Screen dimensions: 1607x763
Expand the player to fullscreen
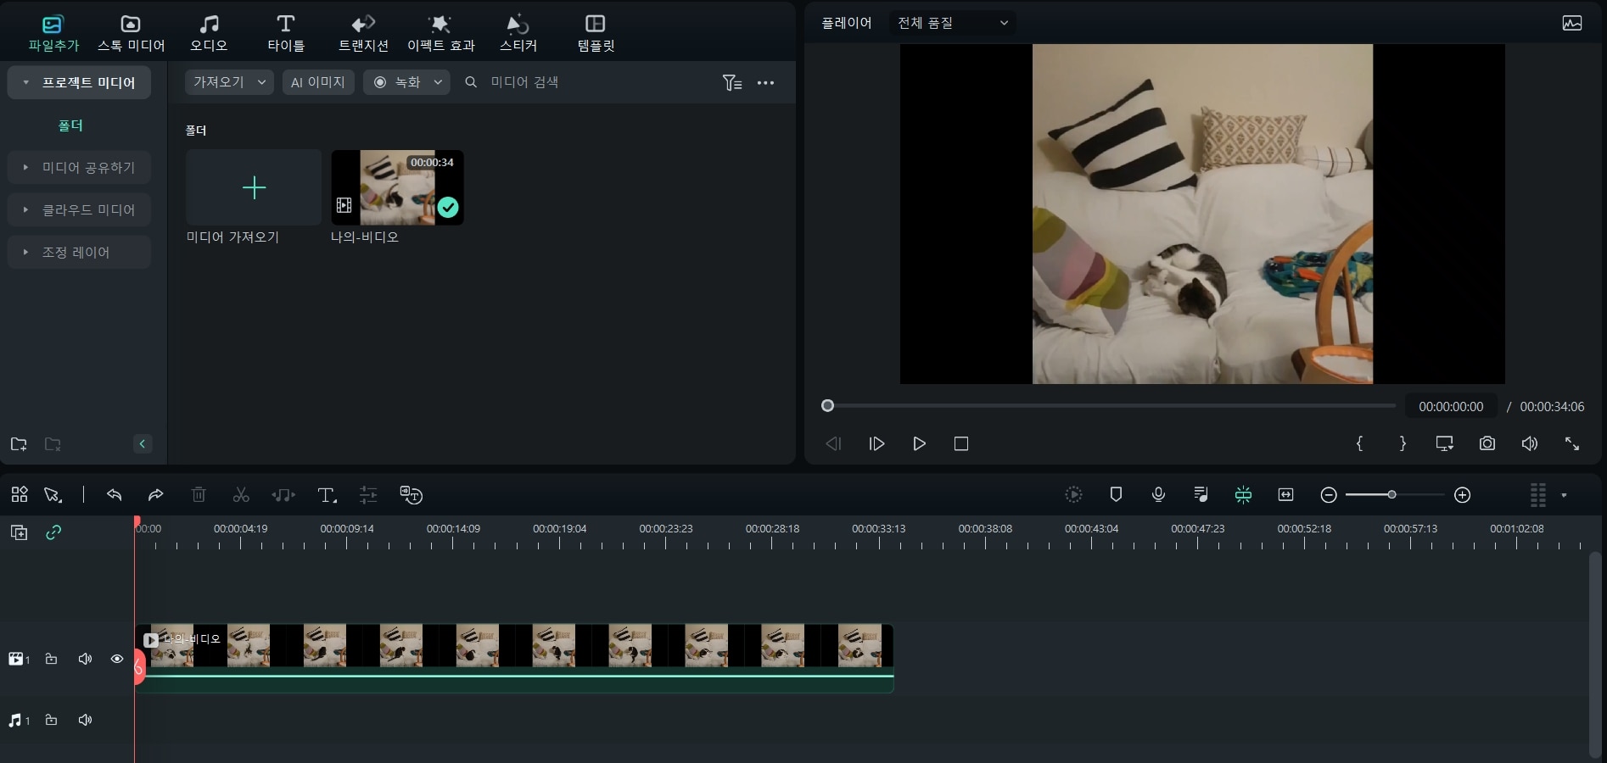[x=1572, y=443]
